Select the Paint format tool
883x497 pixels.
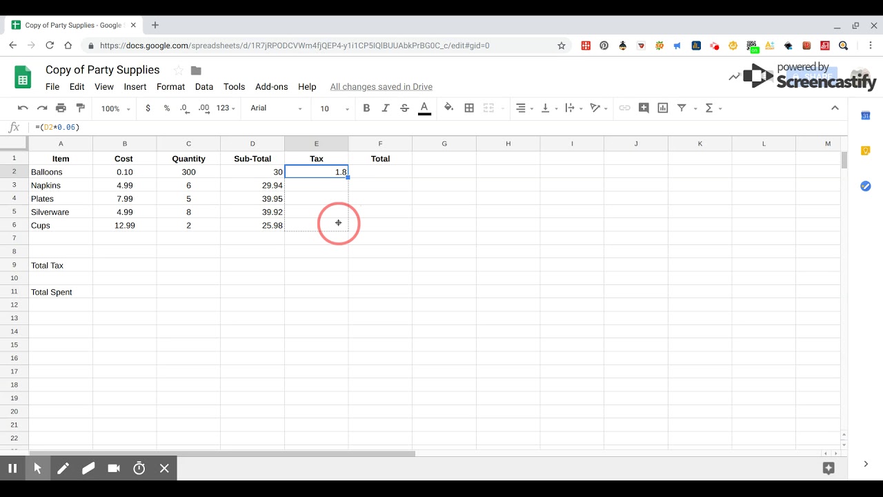coord(80,108)
